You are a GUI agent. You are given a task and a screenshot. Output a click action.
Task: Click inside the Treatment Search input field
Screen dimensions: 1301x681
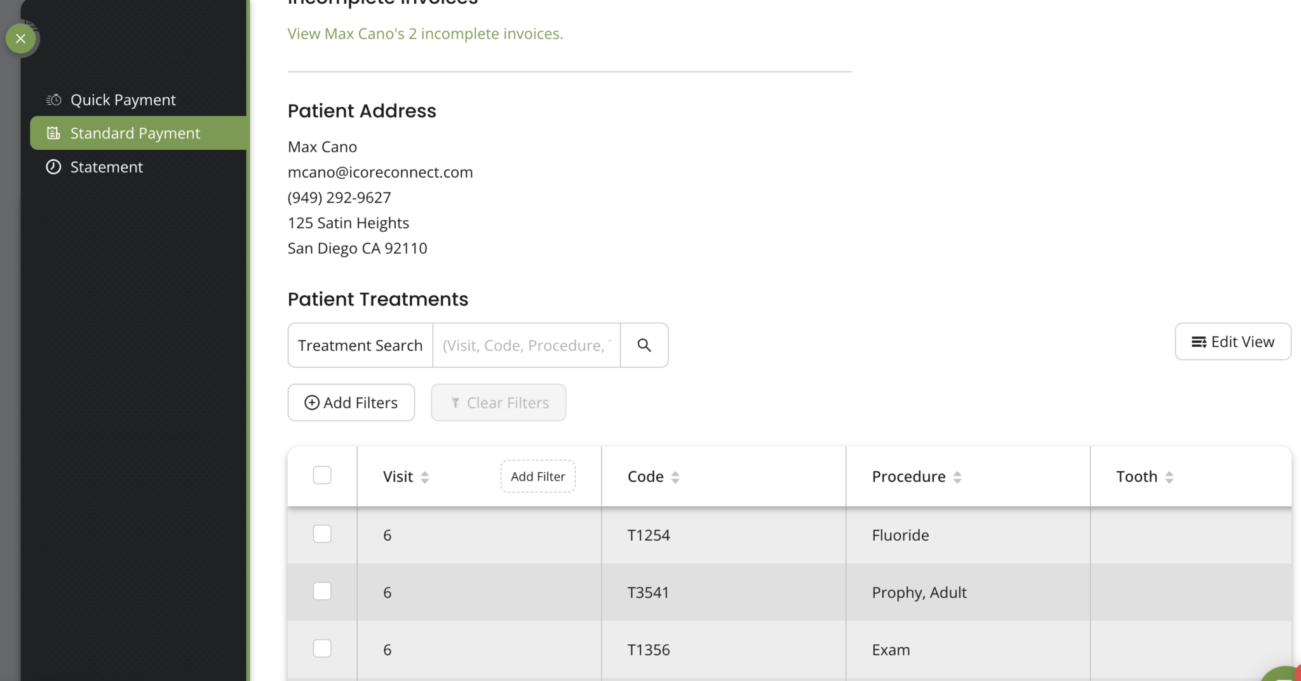(x=526, y=345)
